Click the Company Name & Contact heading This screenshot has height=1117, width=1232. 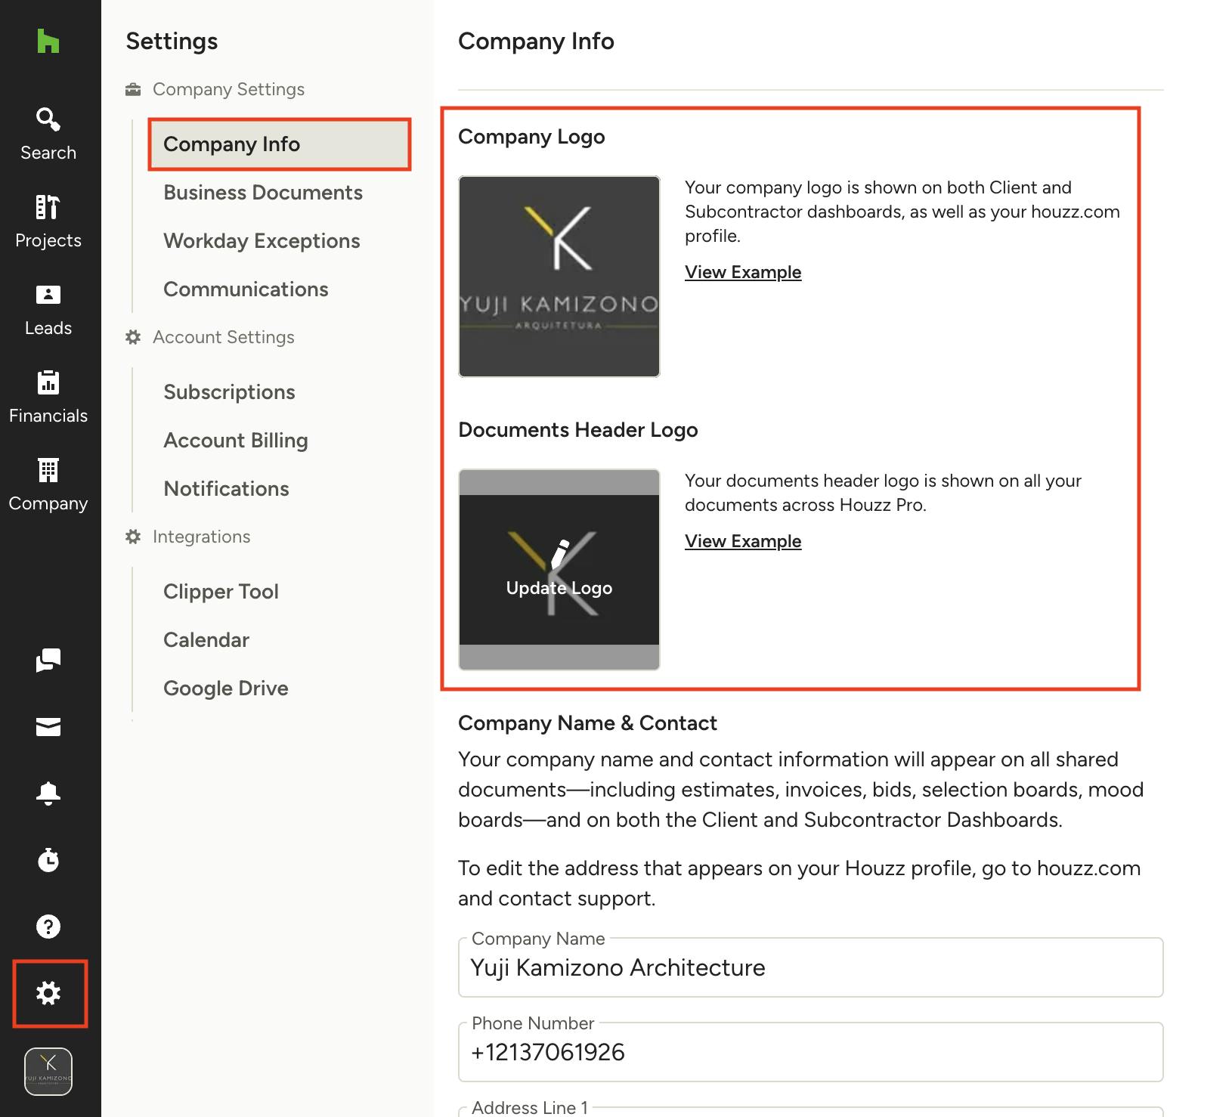[587, 723]
